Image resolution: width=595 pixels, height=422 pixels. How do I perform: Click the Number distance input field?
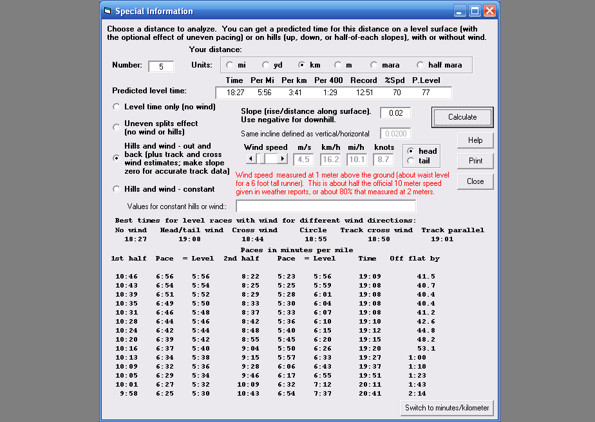tap(161, 66)
